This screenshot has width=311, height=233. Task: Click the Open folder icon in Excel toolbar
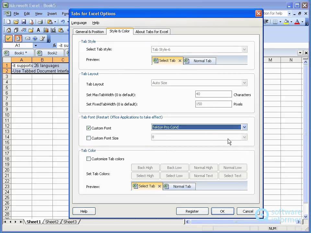pos(16,22)
